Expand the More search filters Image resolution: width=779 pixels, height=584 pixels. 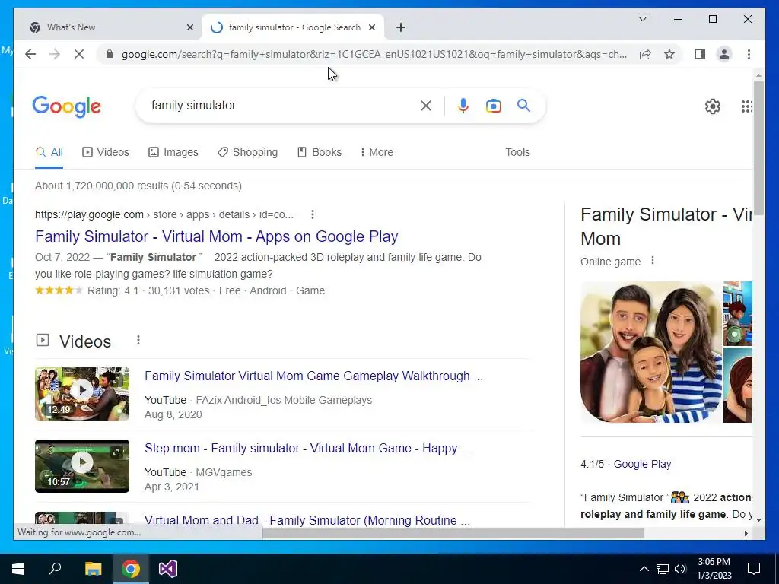tap(377, 152)
